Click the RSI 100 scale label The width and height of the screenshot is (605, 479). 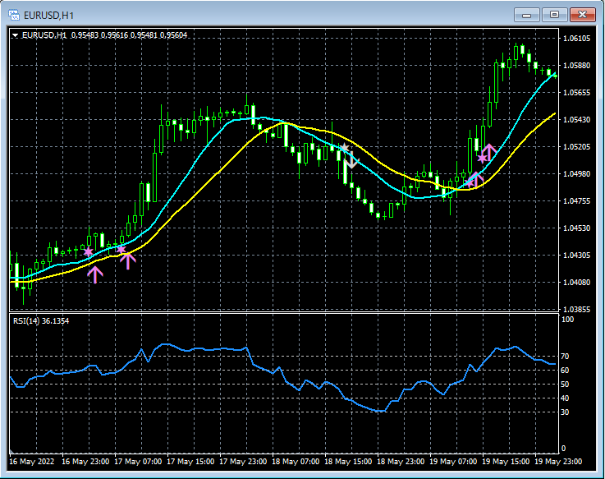tap(567, 320)
